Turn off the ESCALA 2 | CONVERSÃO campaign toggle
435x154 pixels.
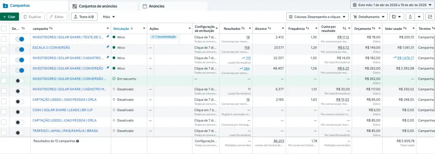click(x=20, y=50)
